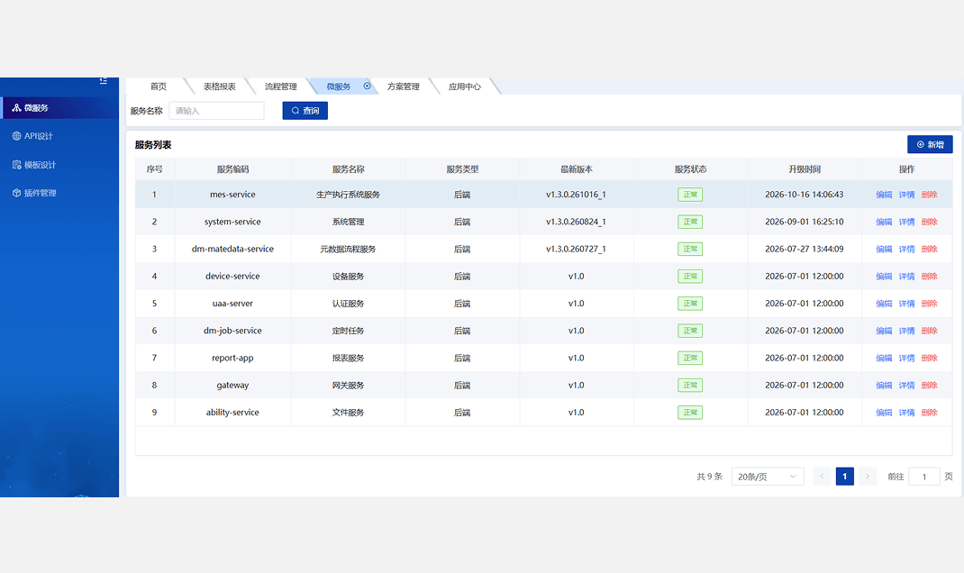Delete the device-service row
Screen dimensions: 964x573
point(930,277)
